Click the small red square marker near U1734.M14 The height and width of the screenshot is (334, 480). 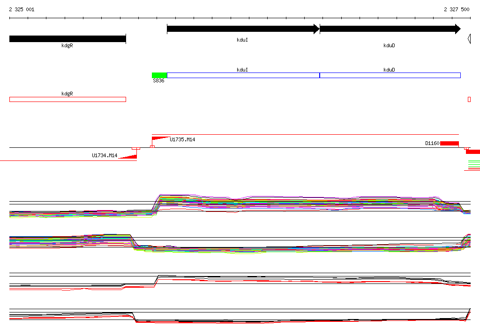[x=136, y=148]
